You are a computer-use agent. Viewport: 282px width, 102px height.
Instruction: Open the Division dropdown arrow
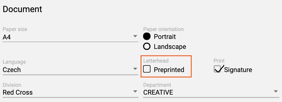[x=135, y=91]
